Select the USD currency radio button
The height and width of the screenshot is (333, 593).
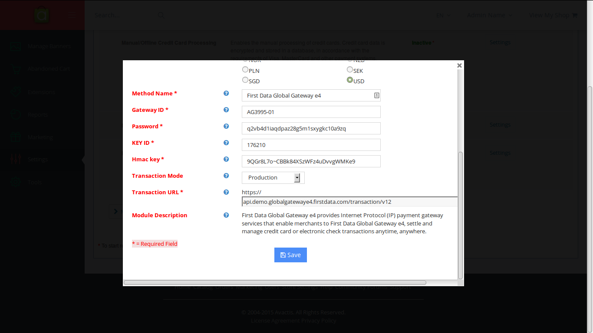tap(350, 80)
